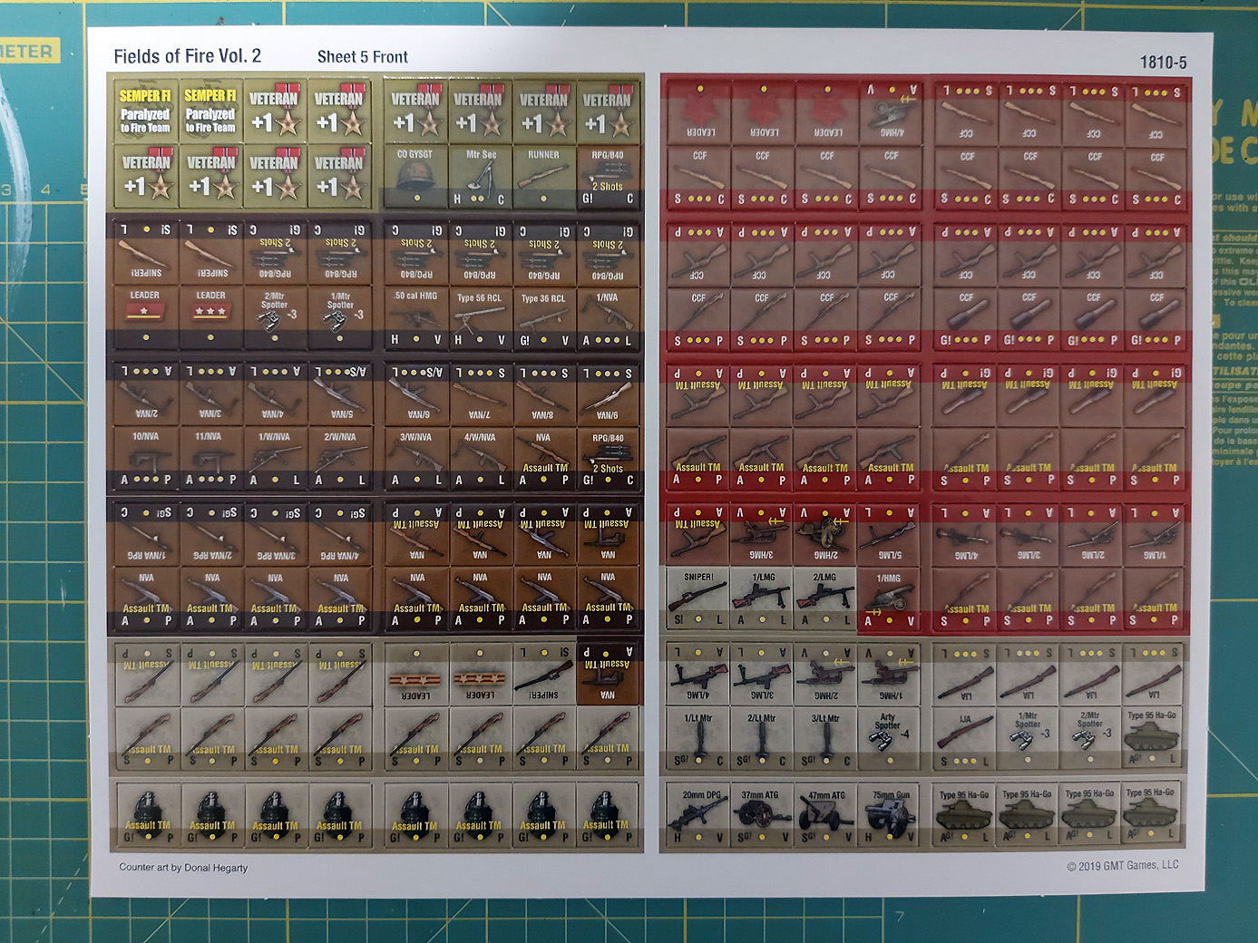Select 'Counter art by Donal Hegarty' credit

coord(183,868)
